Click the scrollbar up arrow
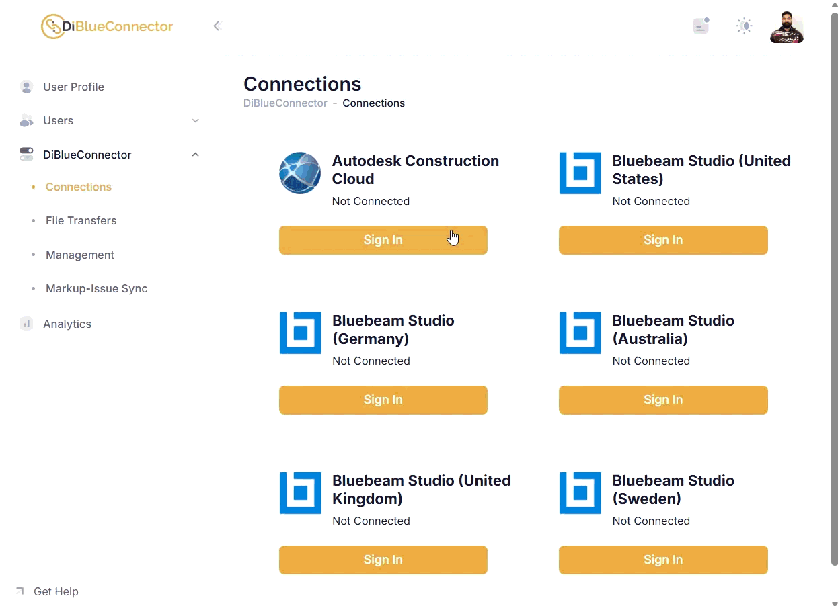 pos(834,3)
